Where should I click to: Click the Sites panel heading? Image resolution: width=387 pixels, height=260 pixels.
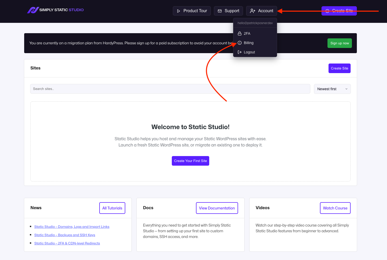[35, 68]
